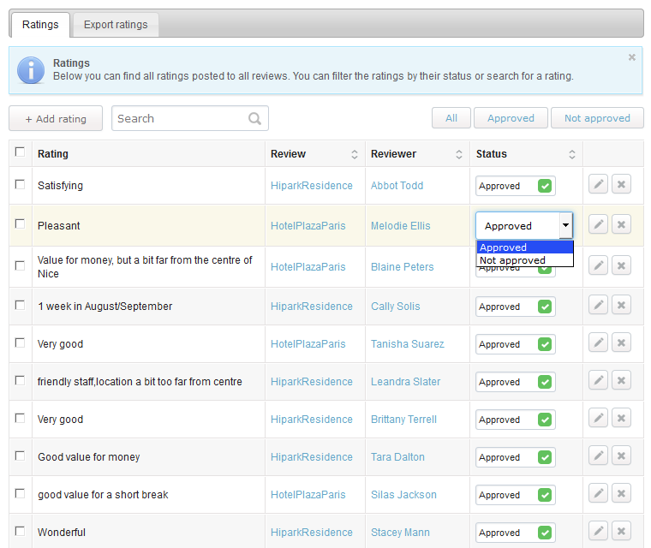Screen dimensions: 651x548
Task: Check the Wonderful row checkbox
Action: 20,531
